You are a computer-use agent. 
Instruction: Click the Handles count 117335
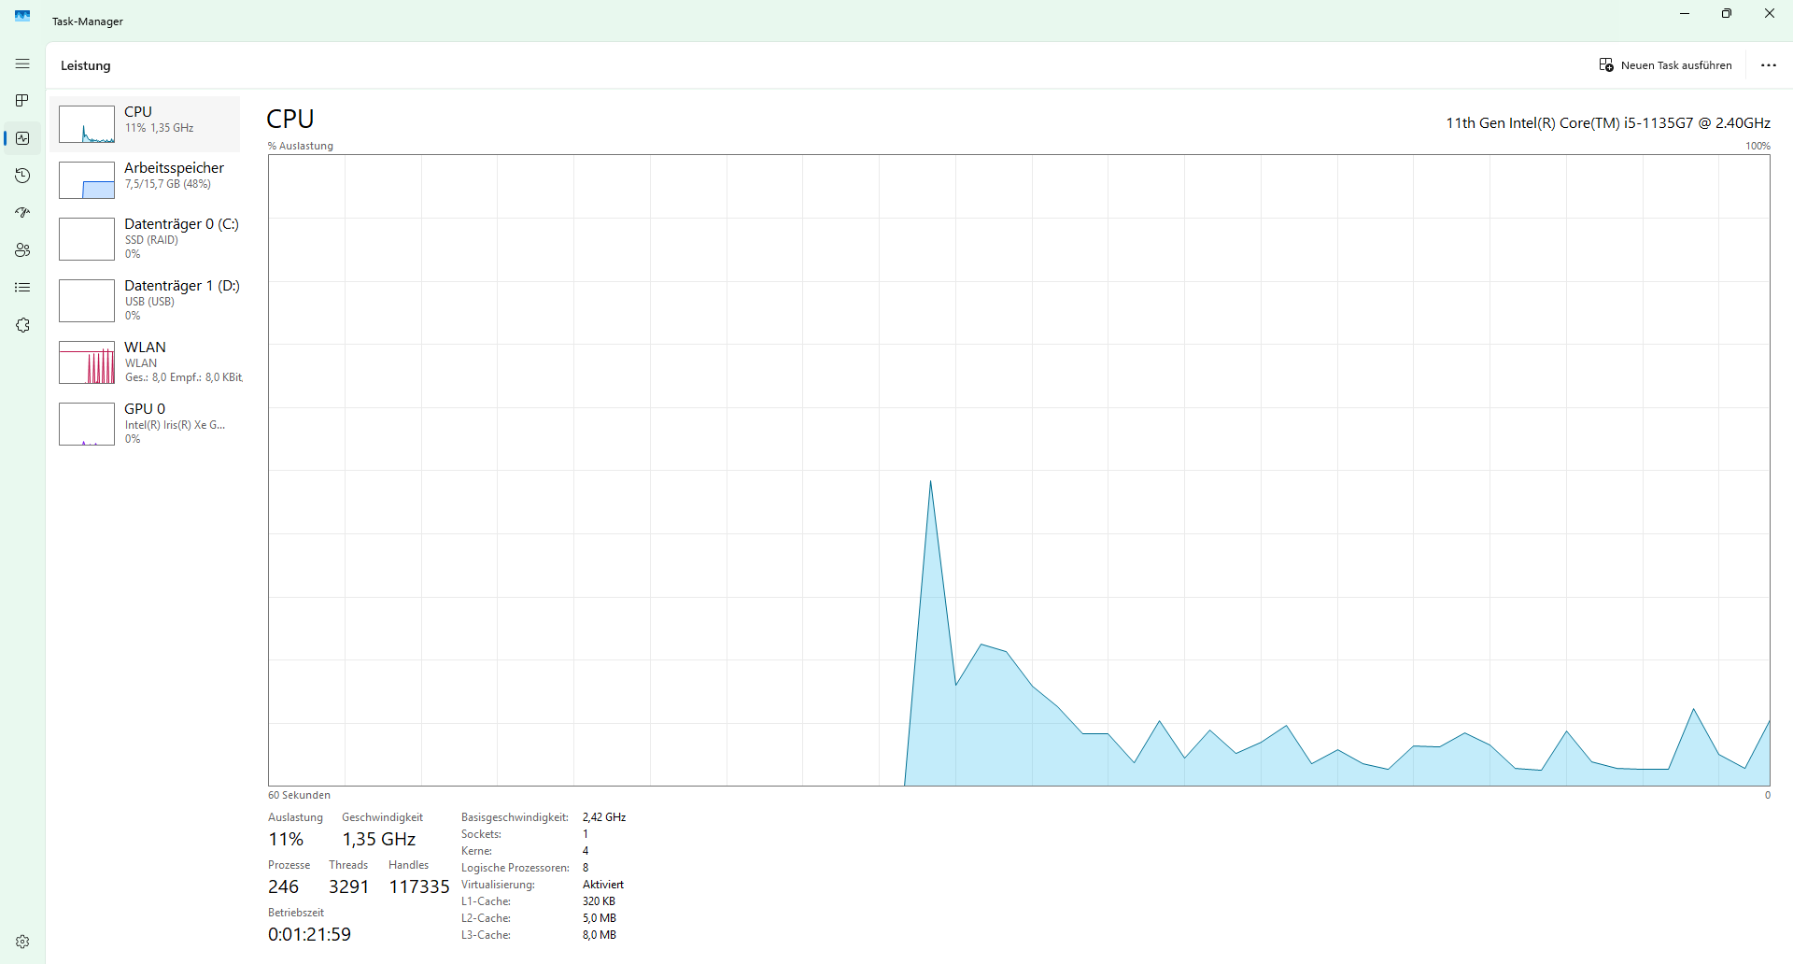(x=419, y=886)
